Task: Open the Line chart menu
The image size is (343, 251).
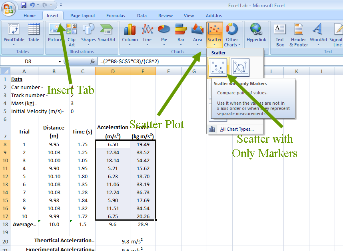Action: click(147, 34)
